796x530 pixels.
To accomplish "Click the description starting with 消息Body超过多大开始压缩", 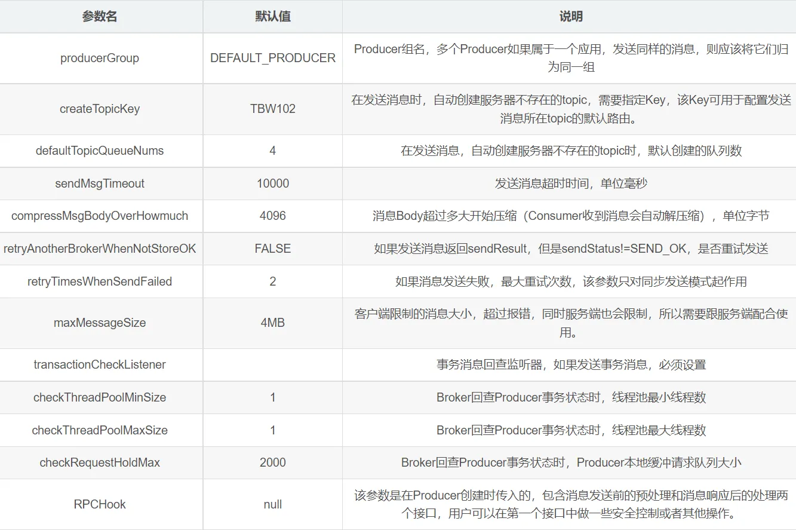I will (571, 216).
